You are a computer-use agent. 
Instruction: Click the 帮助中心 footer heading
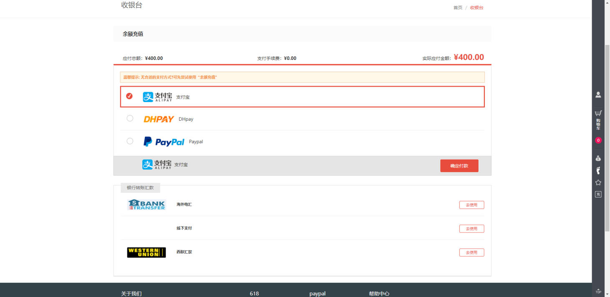(x=379, y=294)
